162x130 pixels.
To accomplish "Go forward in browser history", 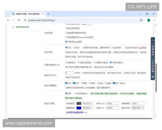I will (x=13, y=20).
